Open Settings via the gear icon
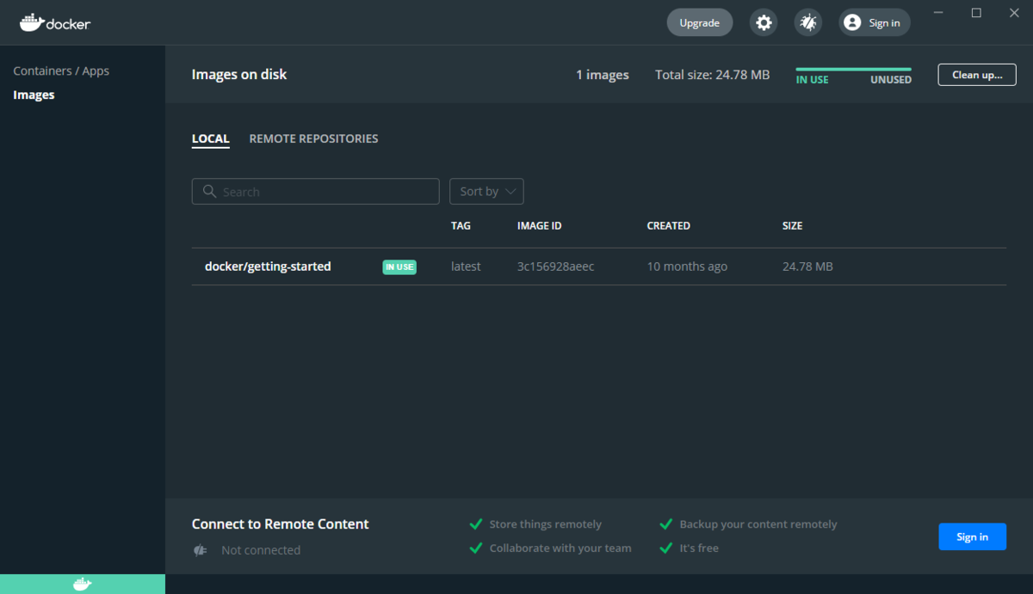Screen dimensions: 1033x594 764,22
